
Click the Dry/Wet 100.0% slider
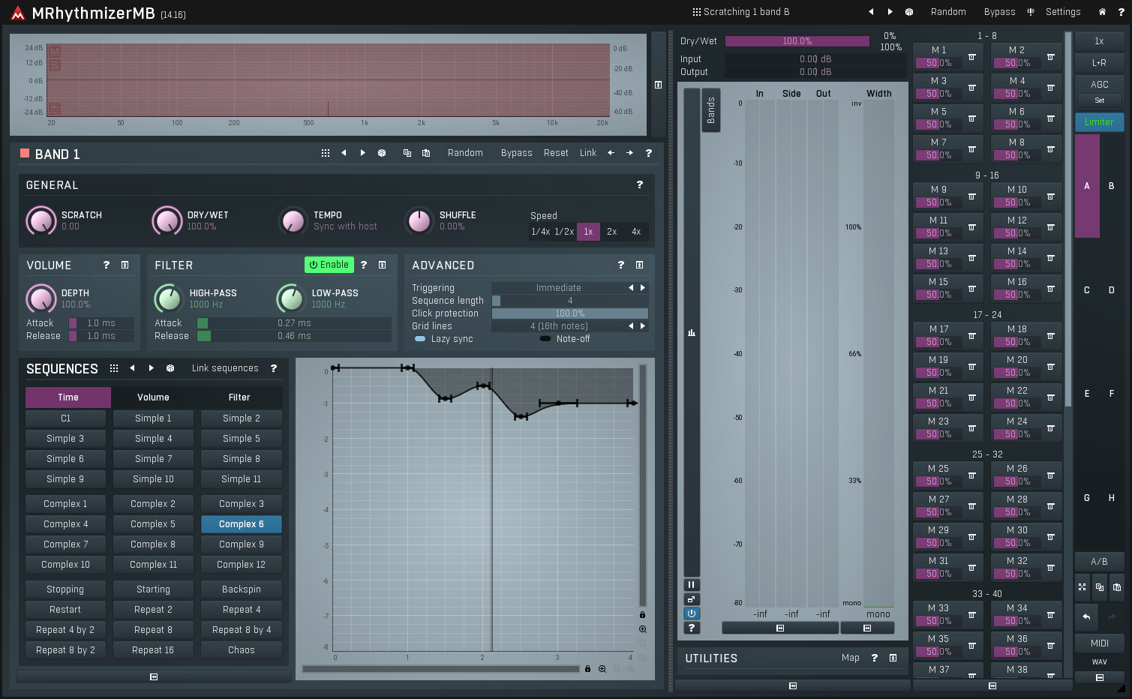click(797, 41)
